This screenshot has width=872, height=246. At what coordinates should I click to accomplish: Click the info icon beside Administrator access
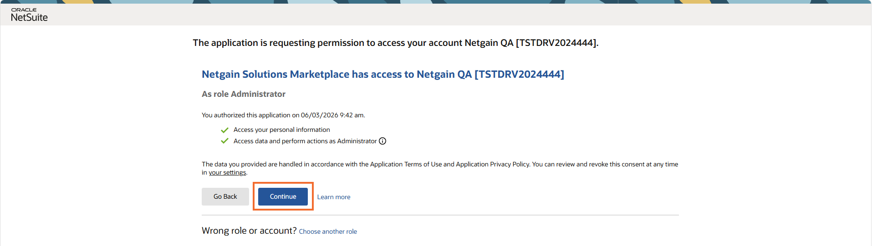tap(382, 141)
